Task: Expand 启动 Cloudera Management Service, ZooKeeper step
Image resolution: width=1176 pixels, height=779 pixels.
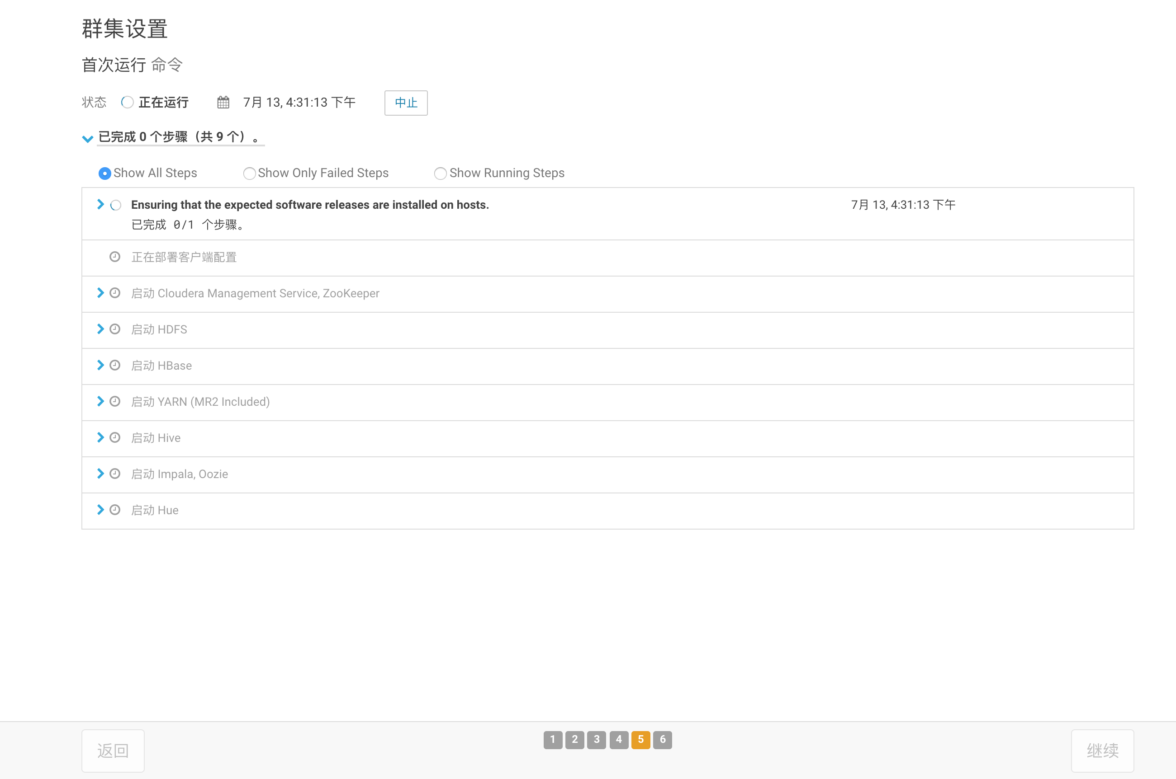Action: coord(100,293)
